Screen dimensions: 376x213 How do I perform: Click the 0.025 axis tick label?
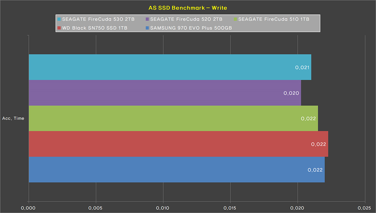[x=365, y=208]
